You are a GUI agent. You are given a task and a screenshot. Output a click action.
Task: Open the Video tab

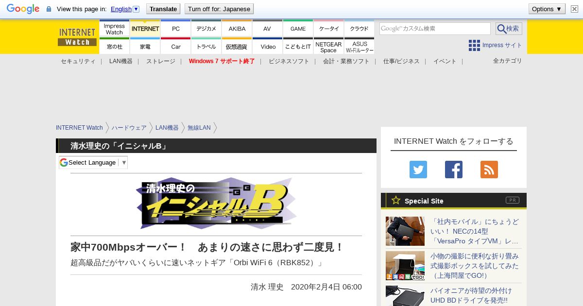pyautogui.click(x=268, y=46)
